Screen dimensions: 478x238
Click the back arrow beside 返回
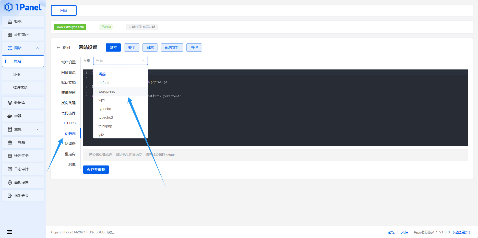pos(58,47)
